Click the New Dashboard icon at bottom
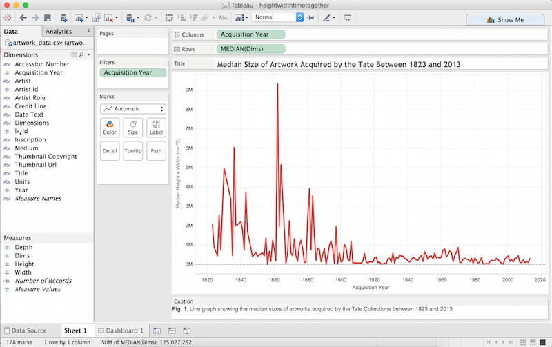The height and width of the screenshot is (347, 552). point(172,330)
